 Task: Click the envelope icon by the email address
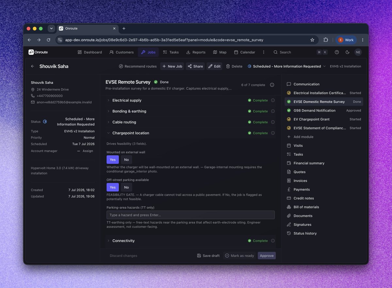click(x=33, y=102)
